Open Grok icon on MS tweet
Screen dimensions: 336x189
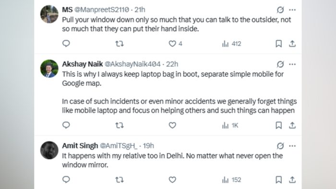[280, 10]
